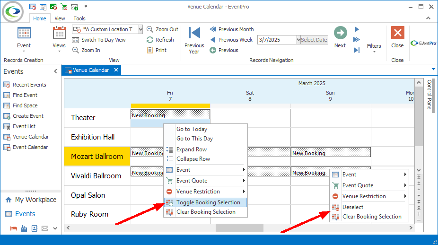Click the Event creation icon in ribbon

click(x=24, y=33)
